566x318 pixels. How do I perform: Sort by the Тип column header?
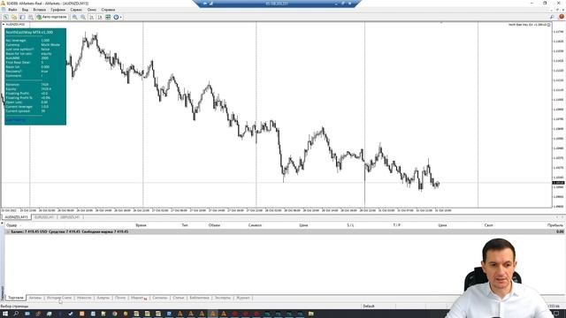point(185,225)
